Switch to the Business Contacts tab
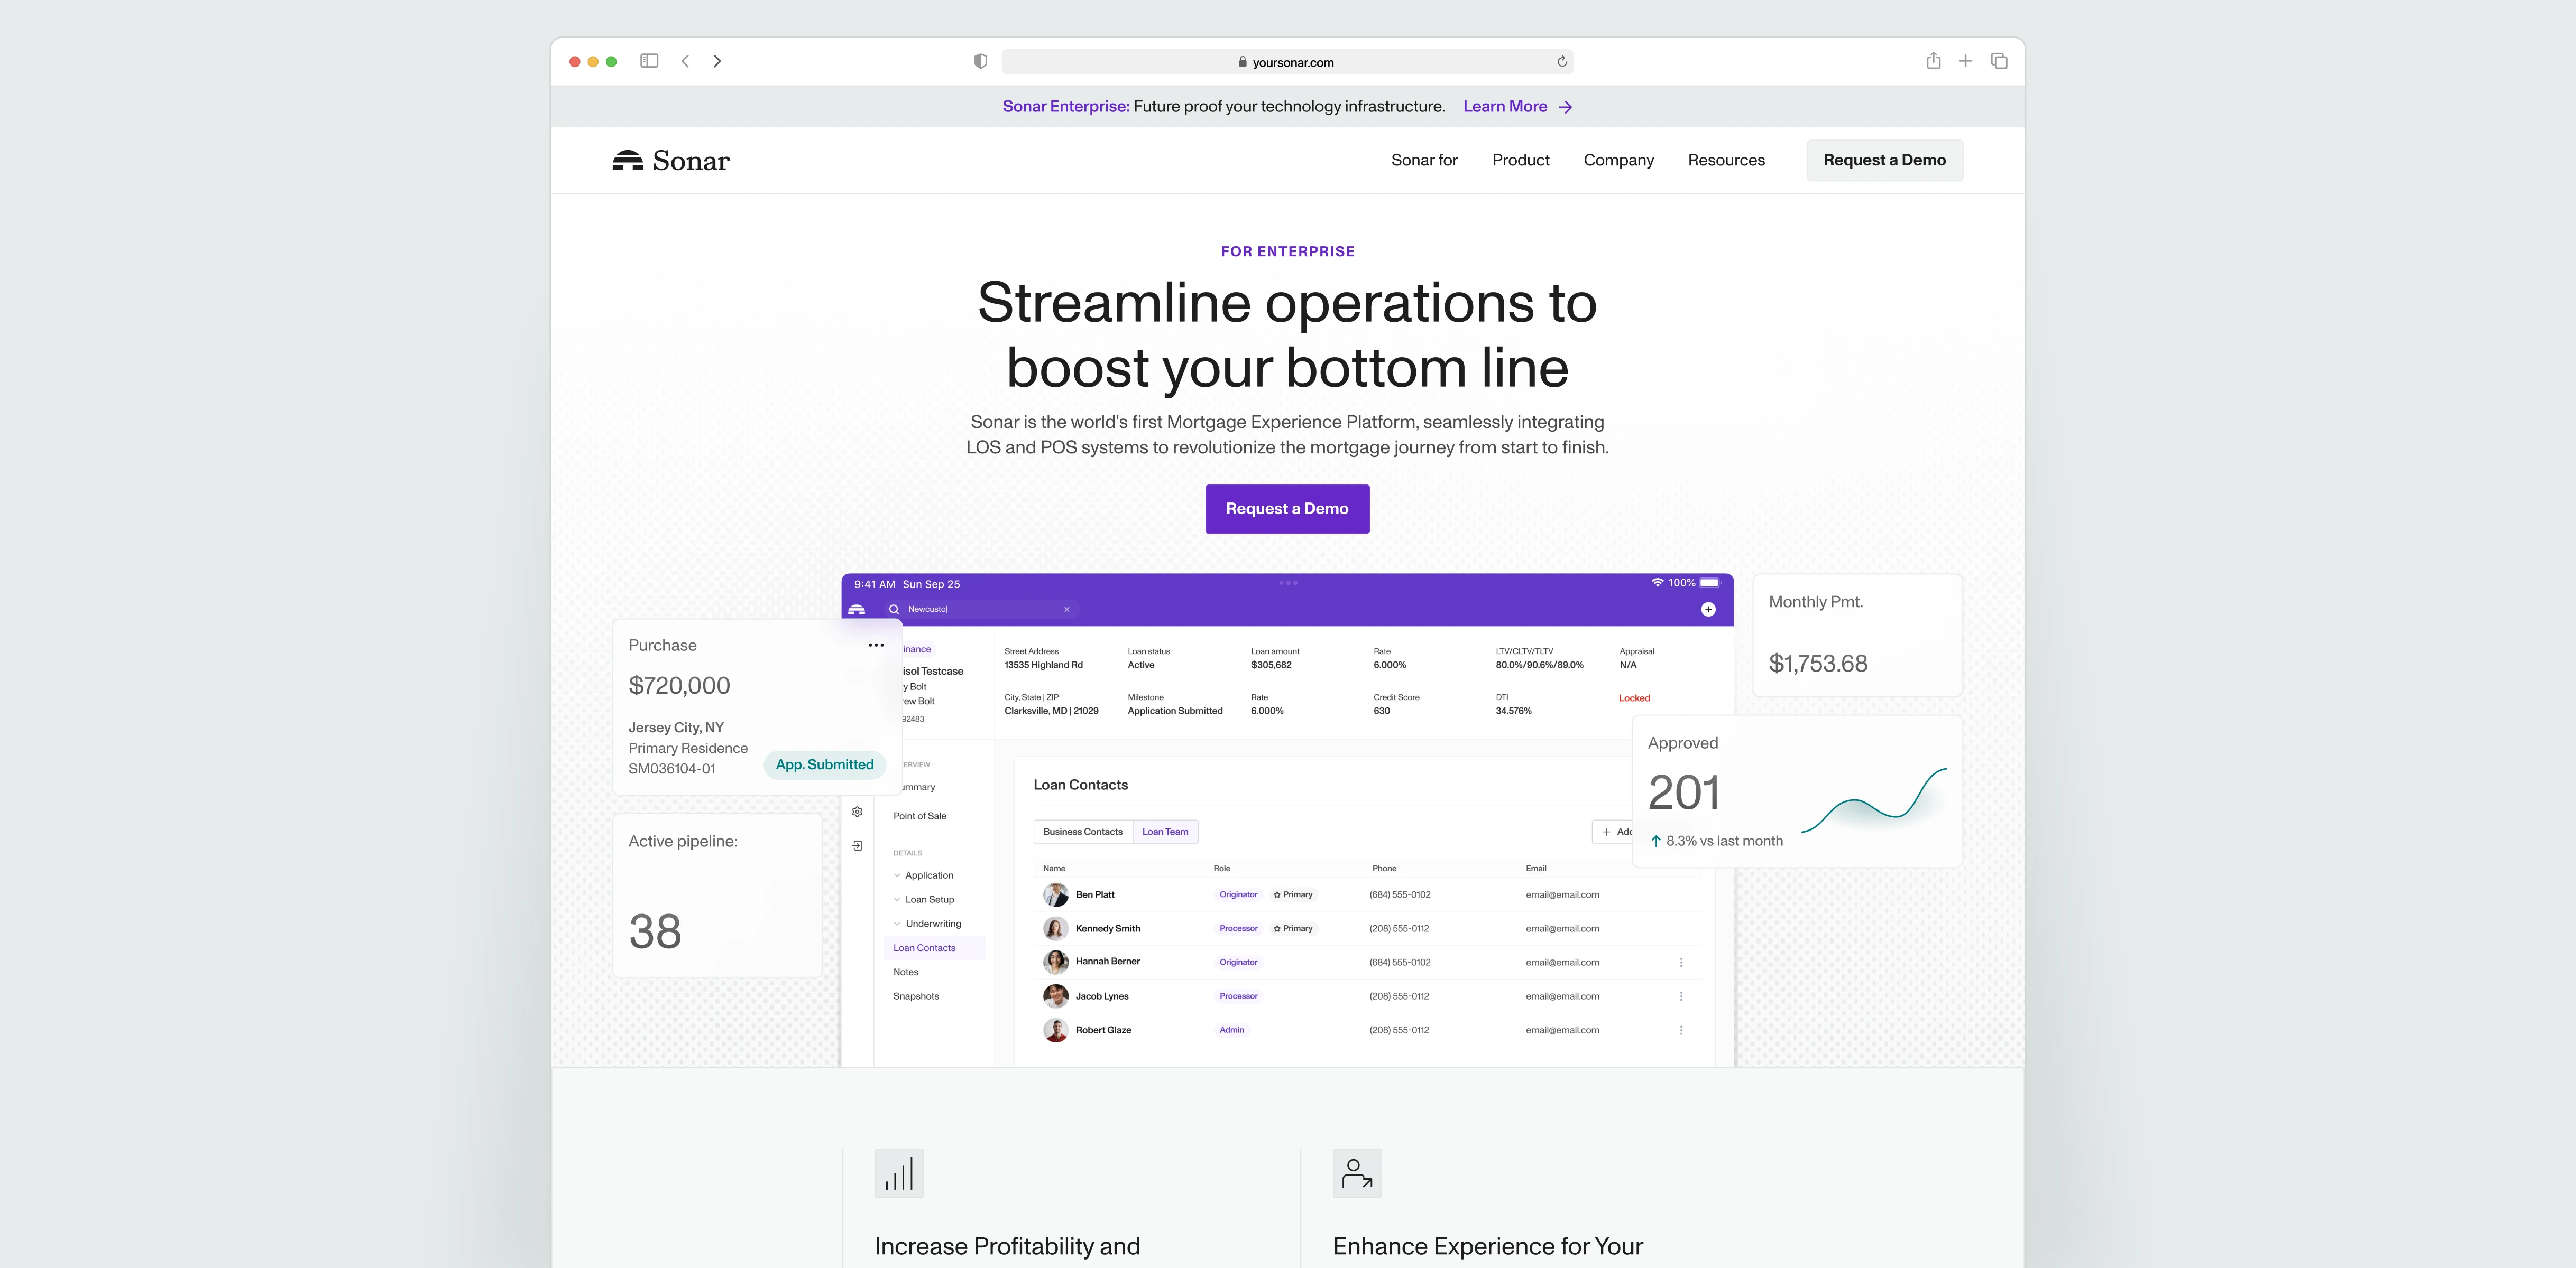2576x1268 pixels. 1083,832
